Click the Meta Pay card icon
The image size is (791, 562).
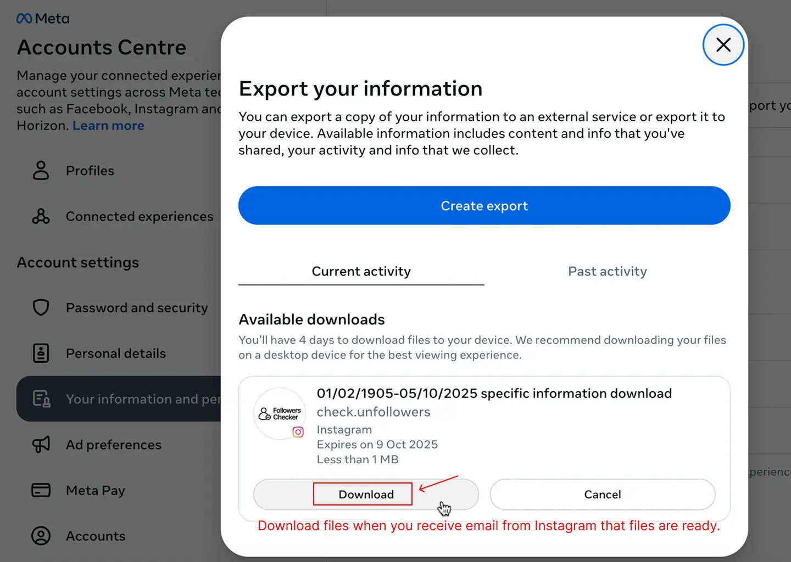41,490
